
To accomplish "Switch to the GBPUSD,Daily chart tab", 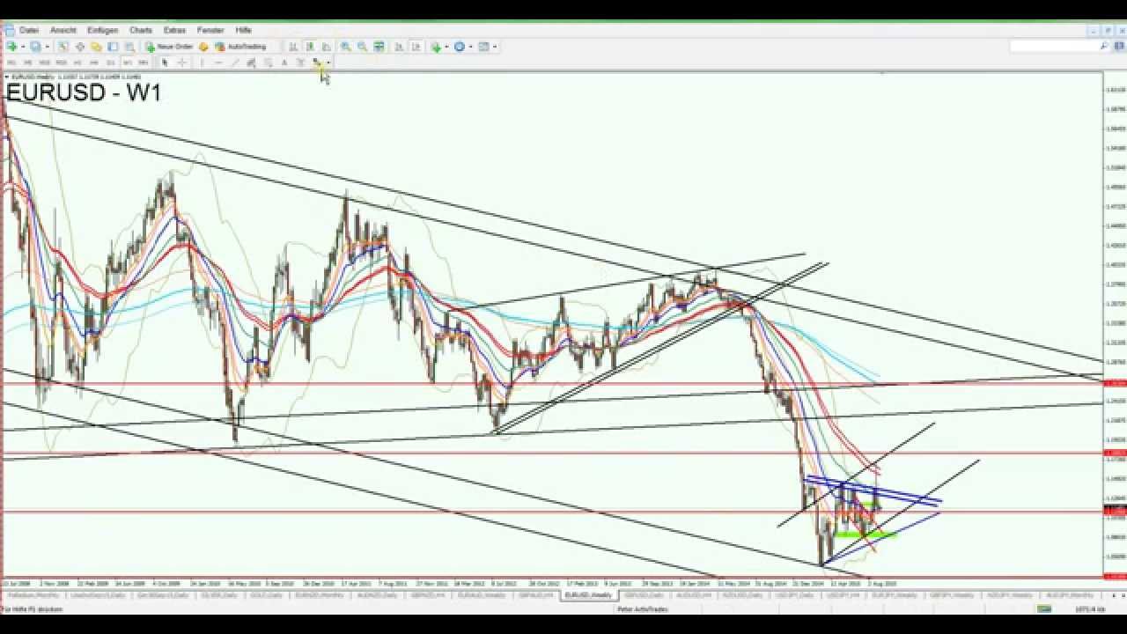I will pos(644,596).
